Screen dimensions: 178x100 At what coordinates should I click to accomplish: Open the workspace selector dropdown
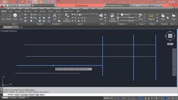click(54, 6)
